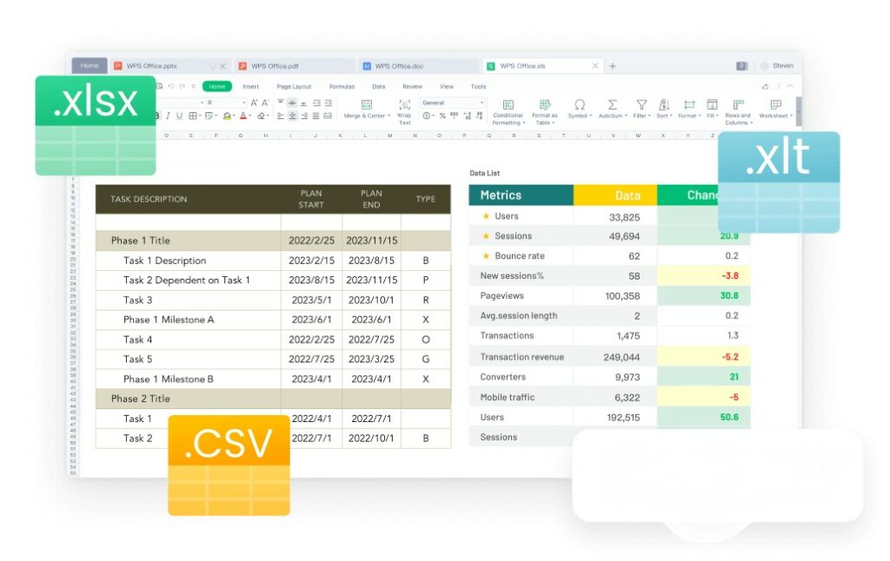Image resolution: width=890 pixels, height=561 pixels.
Task: Toggle Wrap Text for the cell
Action: [x=404, y=106]
